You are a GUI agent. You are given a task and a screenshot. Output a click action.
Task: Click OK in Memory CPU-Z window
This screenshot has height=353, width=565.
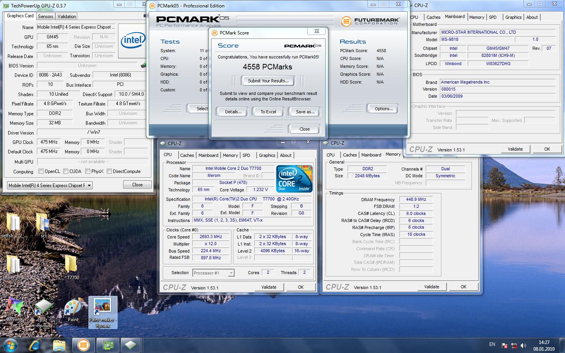pyautogui.click(x=463, y=287)
